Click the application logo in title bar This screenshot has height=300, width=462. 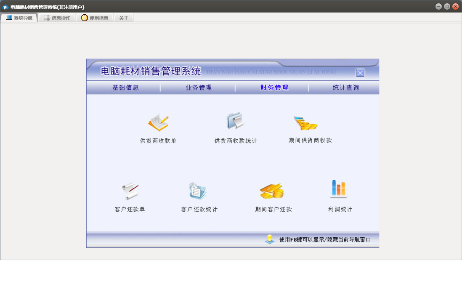click(5, 7)
